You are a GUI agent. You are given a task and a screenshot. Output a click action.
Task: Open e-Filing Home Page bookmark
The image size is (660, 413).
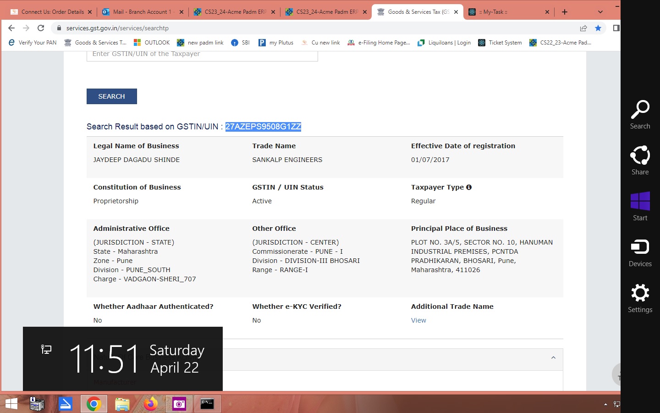[x=379, y=43]
